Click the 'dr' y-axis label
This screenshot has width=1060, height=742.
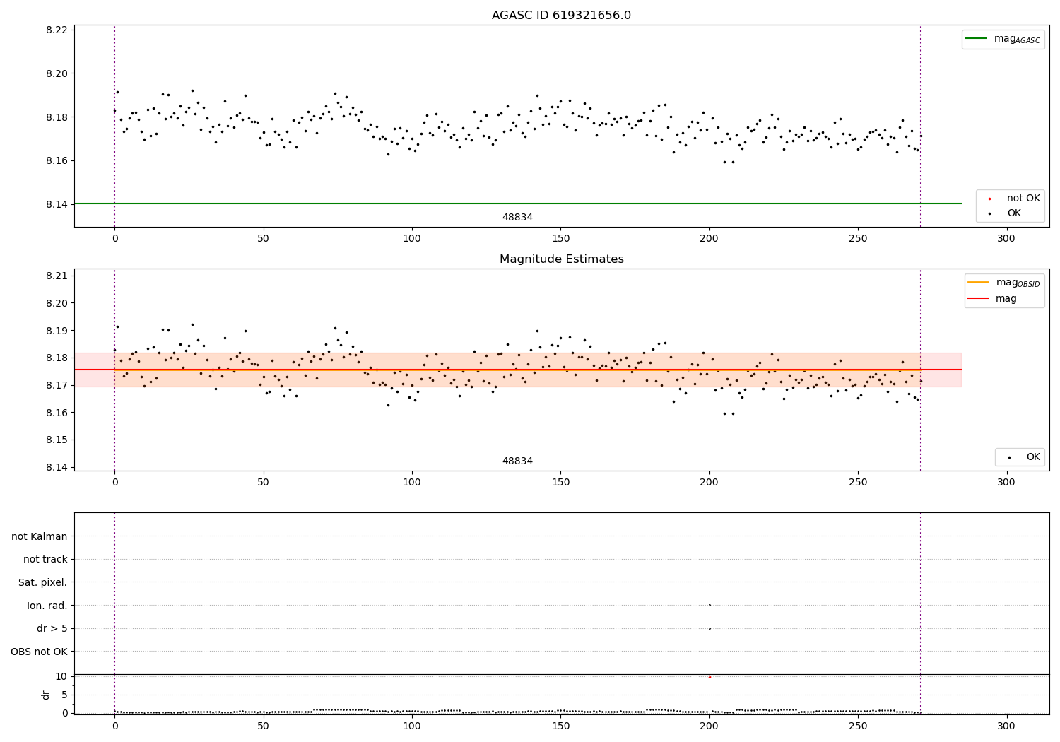[x=45, y=695]
